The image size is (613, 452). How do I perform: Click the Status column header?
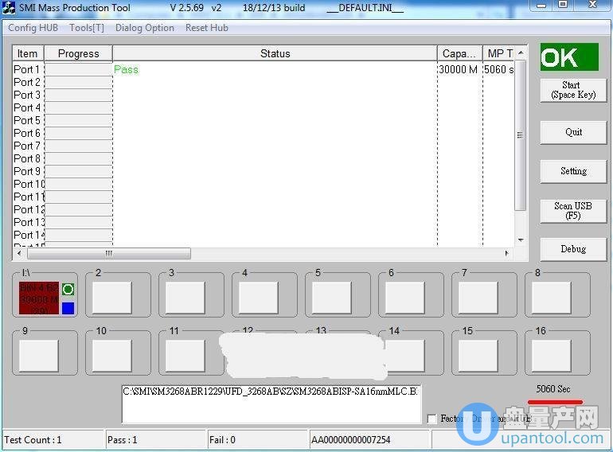pos(275,53)
